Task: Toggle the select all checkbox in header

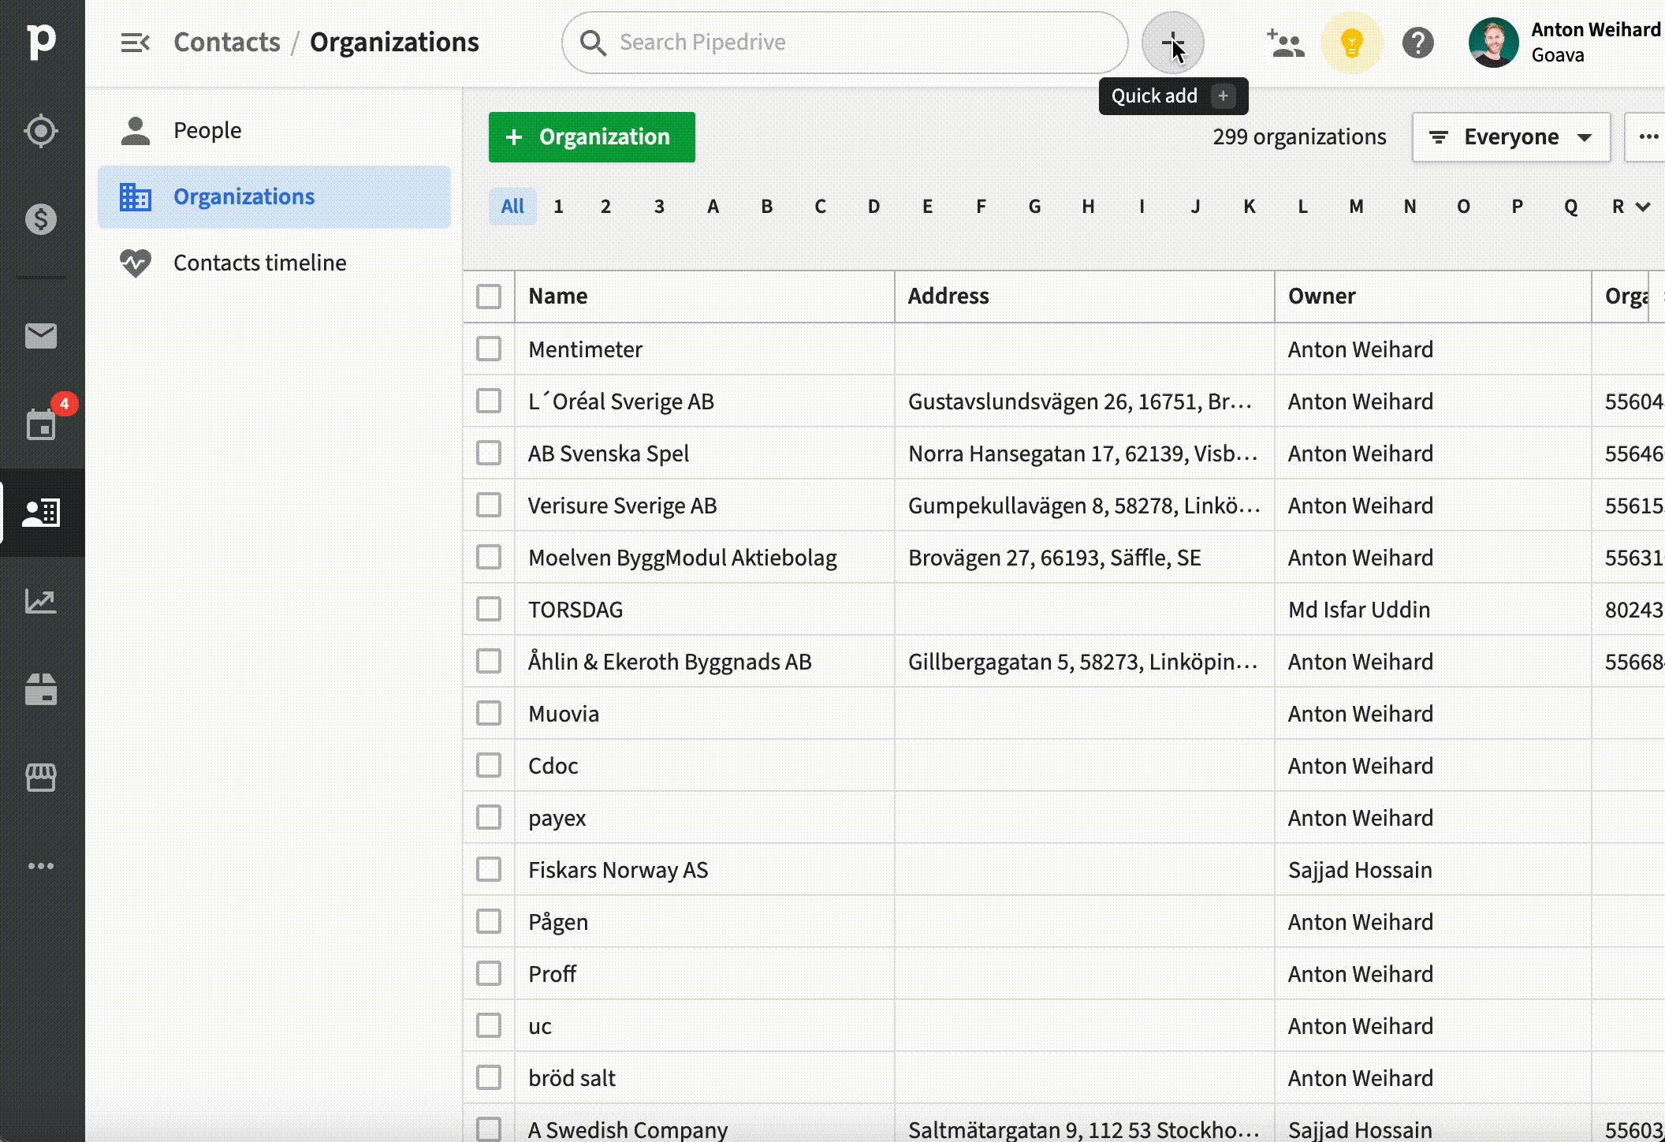Action: pyautogui.click(x=489, y=297)
